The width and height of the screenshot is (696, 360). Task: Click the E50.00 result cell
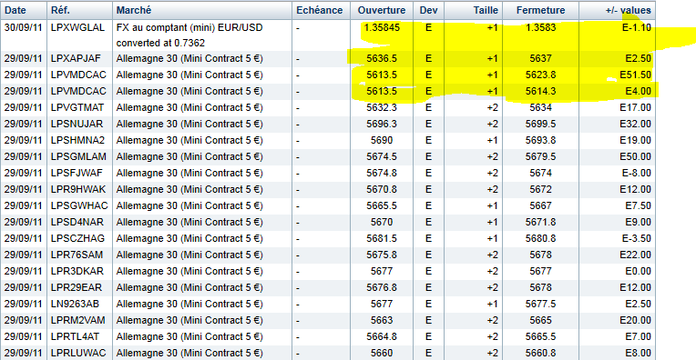tap(635, 156)
